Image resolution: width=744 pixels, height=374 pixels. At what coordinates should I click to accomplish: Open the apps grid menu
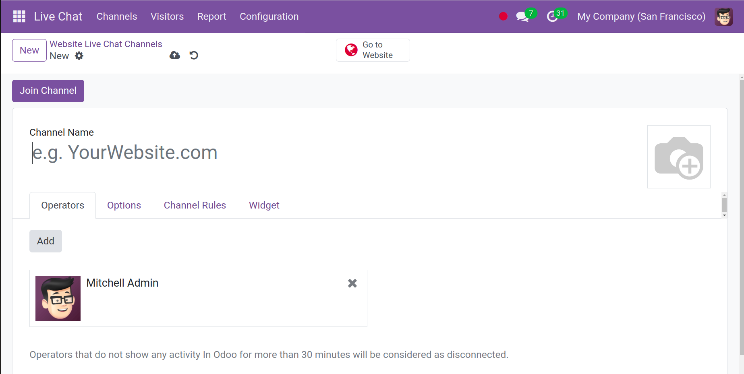[x=19, y=17]
